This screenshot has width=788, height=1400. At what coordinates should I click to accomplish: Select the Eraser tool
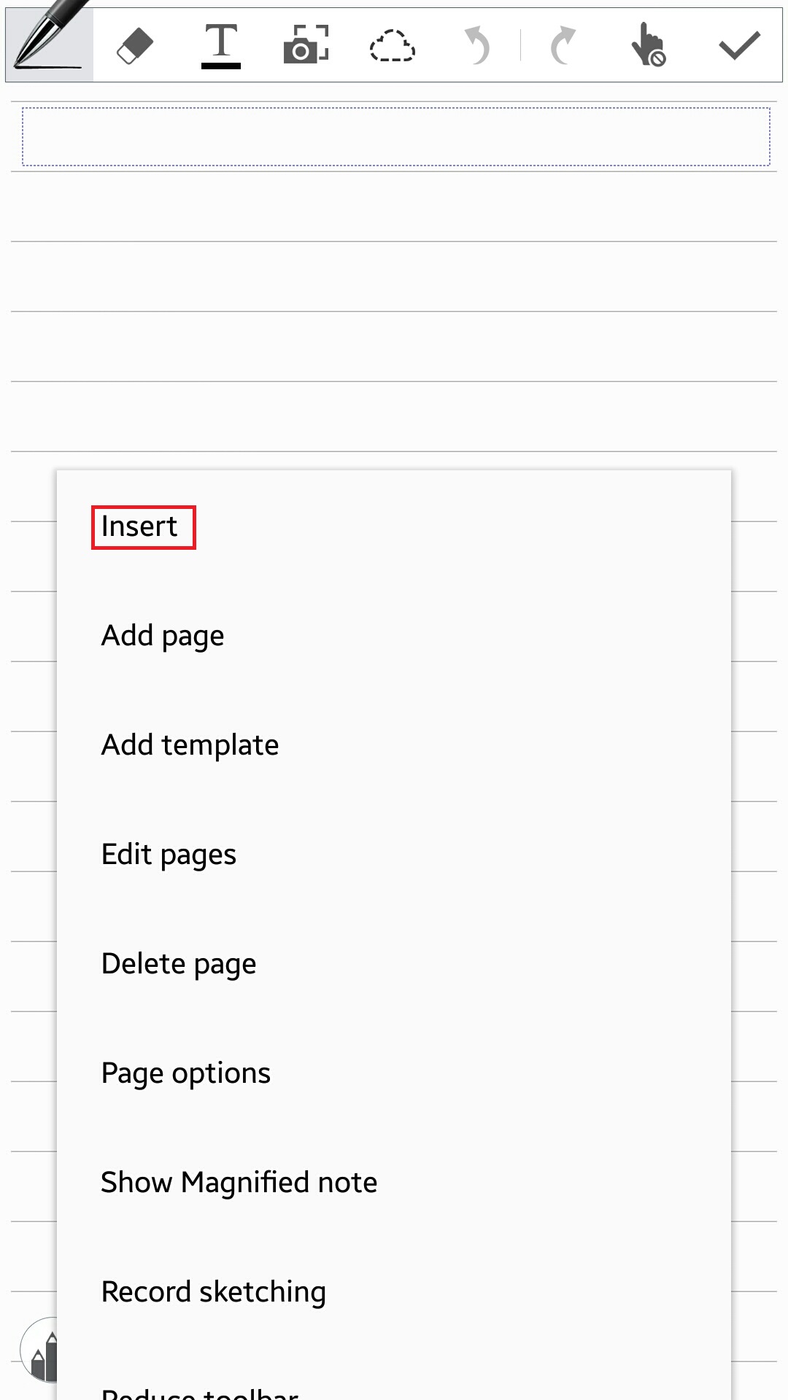click(x=135, y=46)
